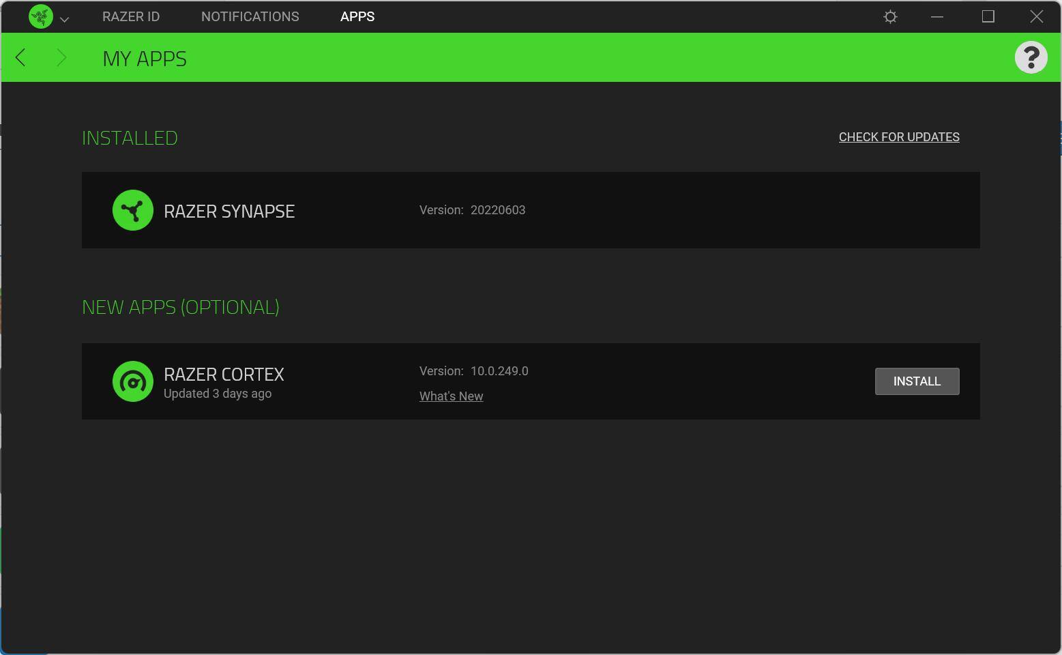Click the Razer logo icon

tap(41, 16)
